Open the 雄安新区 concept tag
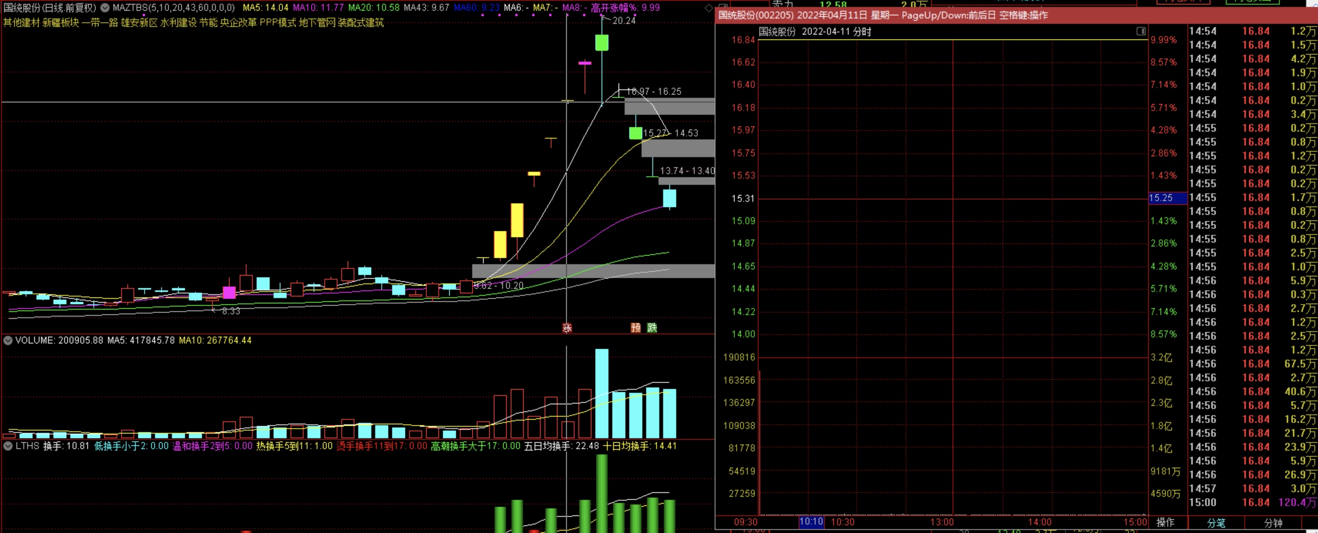Image resolution: width=1318 pixels, height=533 pixels. 139,23
